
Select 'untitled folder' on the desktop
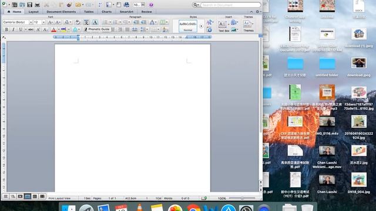point(327,67)
